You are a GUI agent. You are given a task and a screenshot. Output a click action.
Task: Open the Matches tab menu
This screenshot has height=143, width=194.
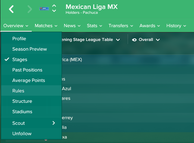(46, 26)
